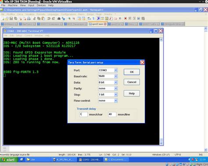Open the Macro menu in Notepad++
The height and width of the screenshot is (166, 208).
[81, 14]
